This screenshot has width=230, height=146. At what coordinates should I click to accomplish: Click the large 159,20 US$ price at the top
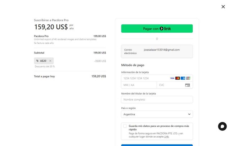(x=51, y=27)
